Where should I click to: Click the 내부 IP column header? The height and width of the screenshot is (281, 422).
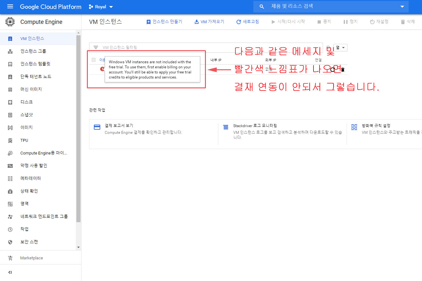(216, 60)
